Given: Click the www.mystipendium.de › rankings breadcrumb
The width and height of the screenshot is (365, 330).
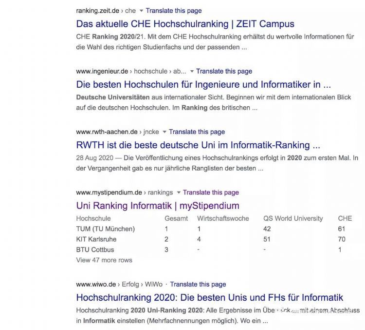Looking at the screenshot, I should coord(124,193).
